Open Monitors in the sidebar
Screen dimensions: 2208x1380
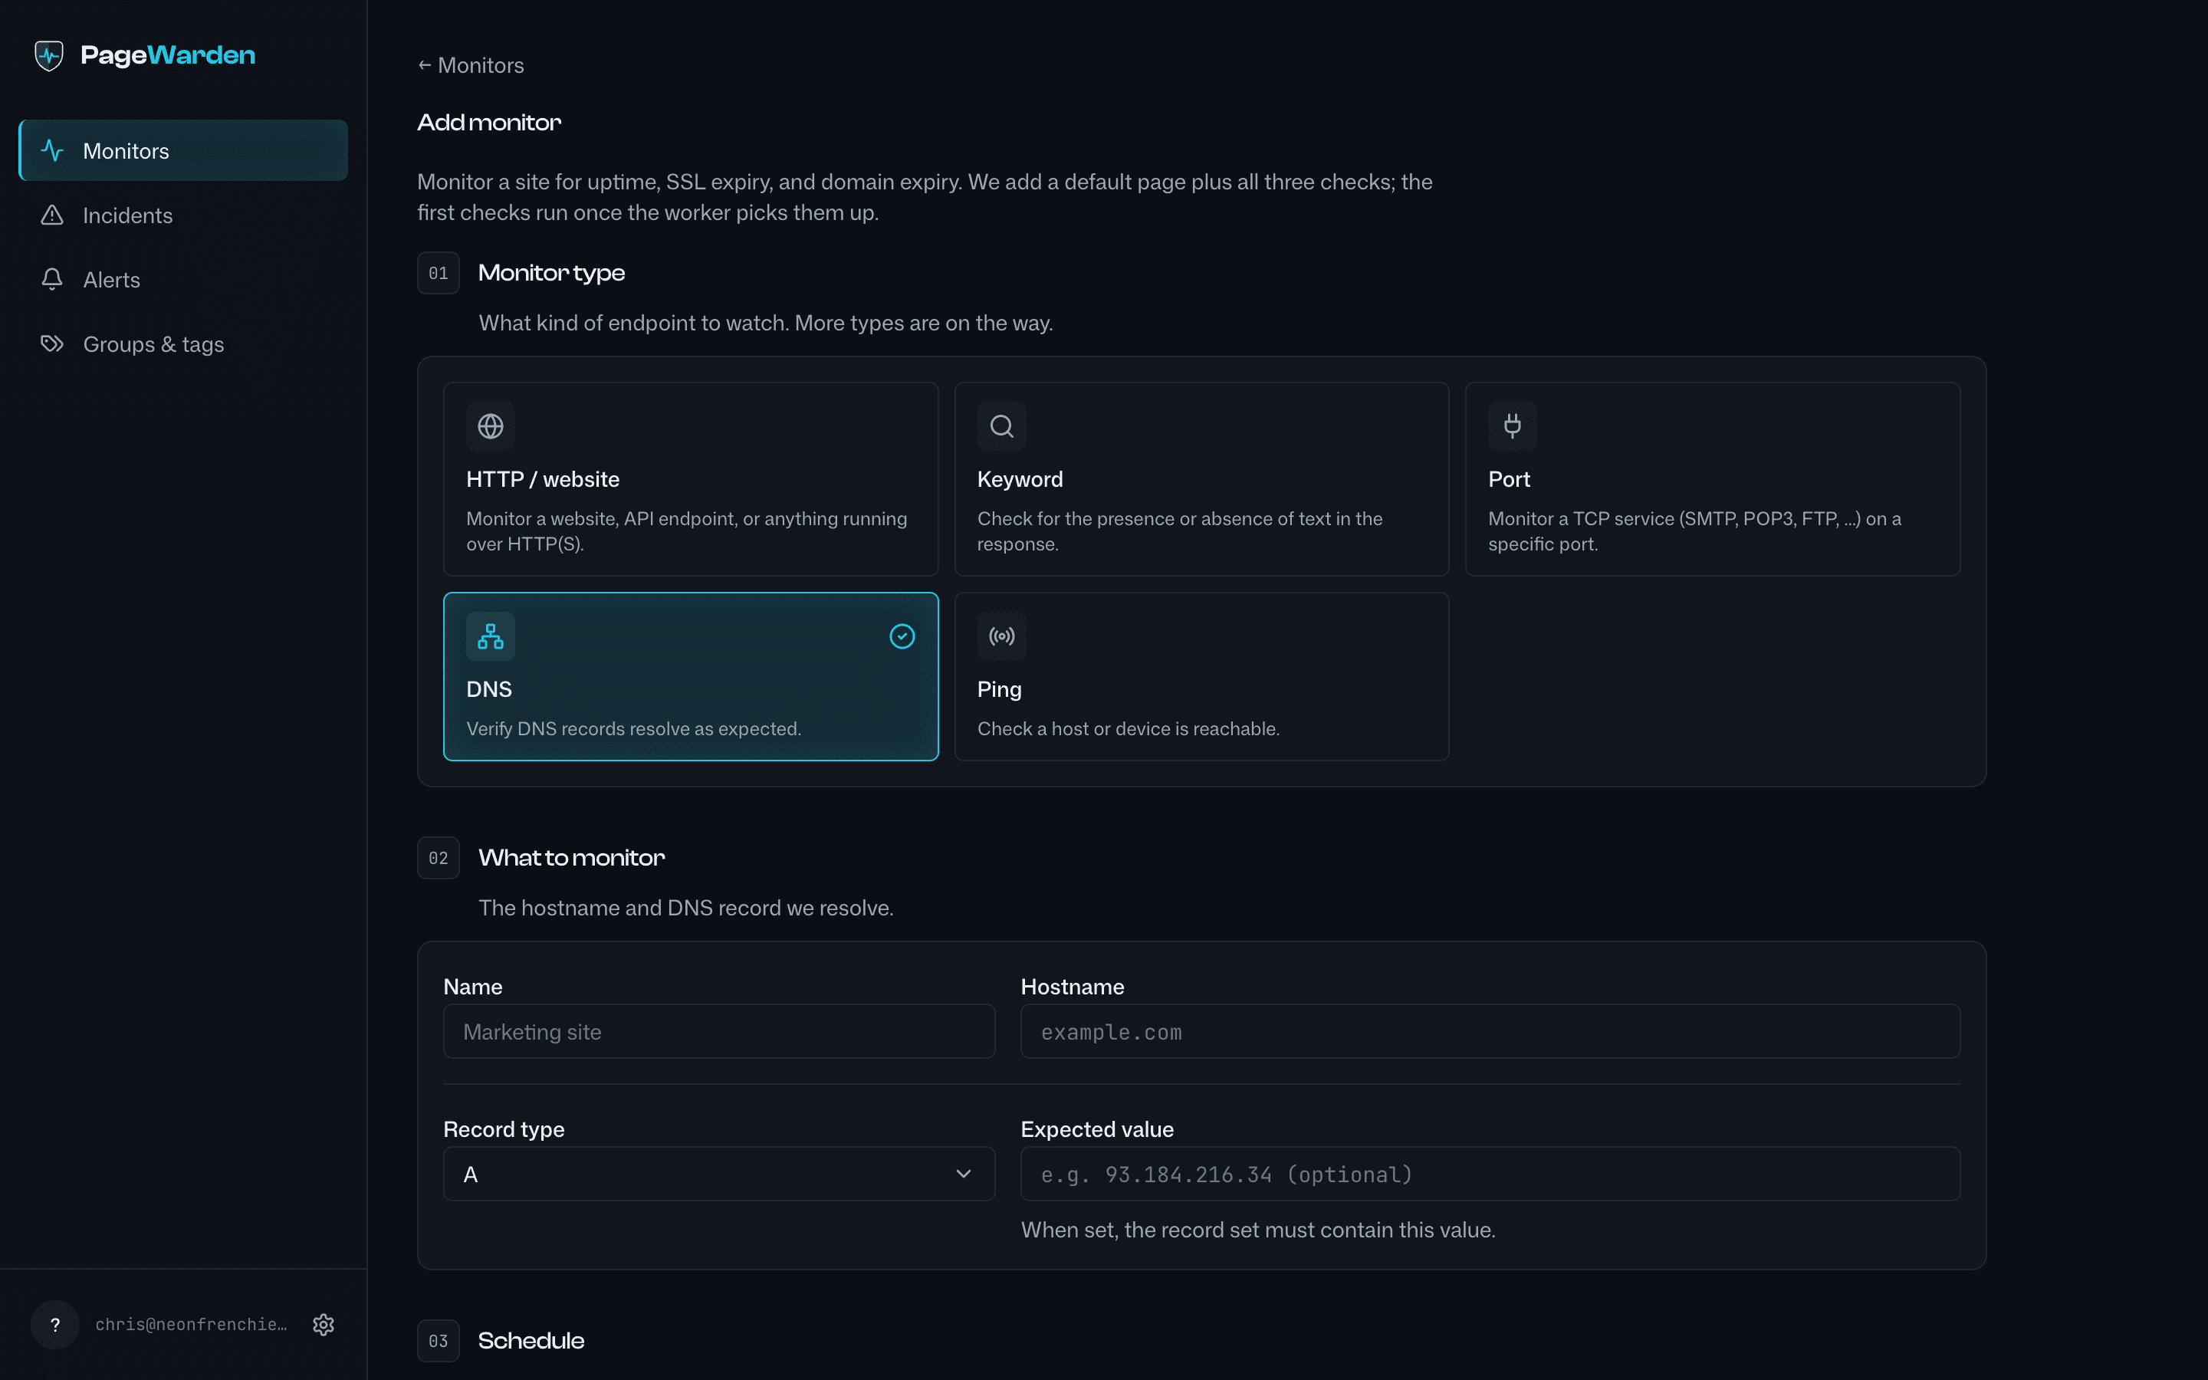(183, 150)
